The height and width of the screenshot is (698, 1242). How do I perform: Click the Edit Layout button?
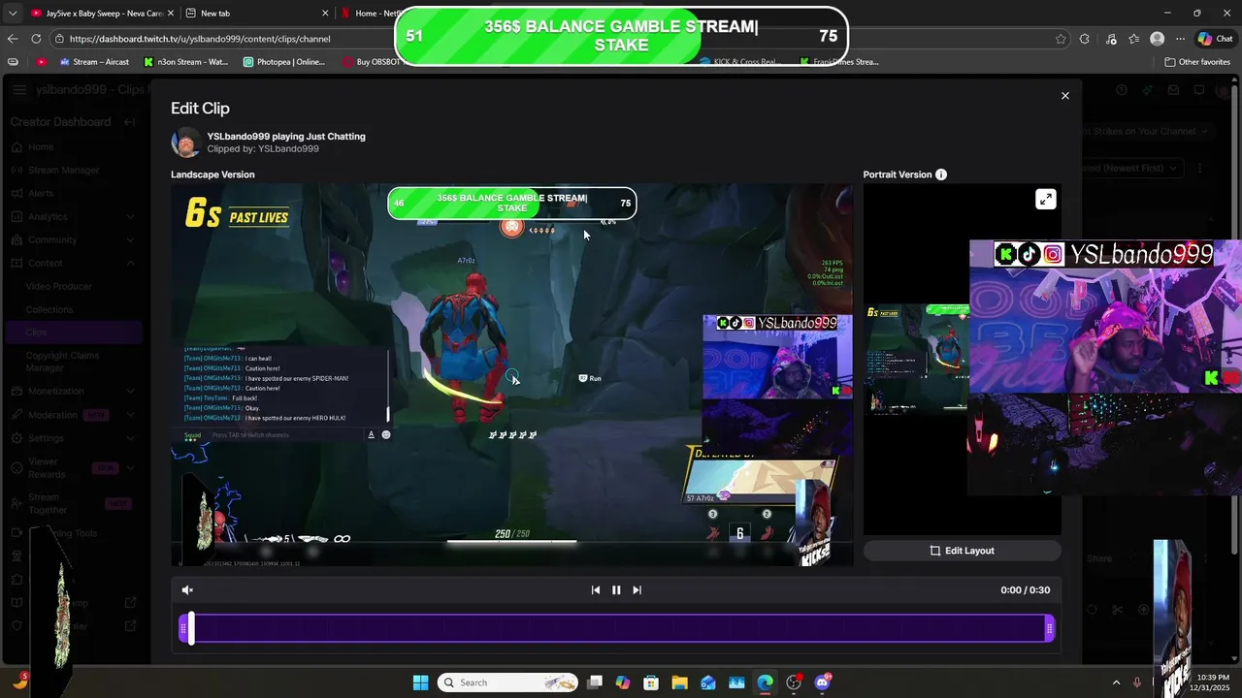click(x=962, y=551)
